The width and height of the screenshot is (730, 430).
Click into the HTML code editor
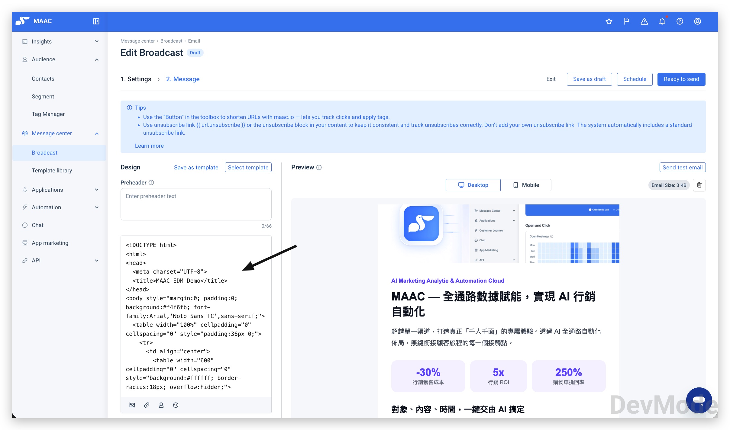pyautogui.click(x=196, y=316)
